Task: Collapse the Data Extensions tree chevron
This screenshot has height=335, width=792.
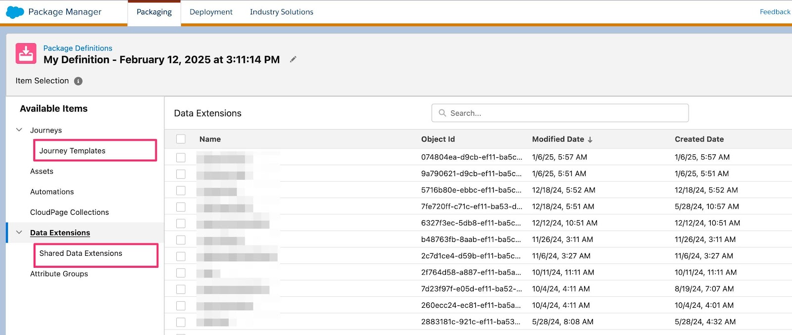Action: (19, 232)
